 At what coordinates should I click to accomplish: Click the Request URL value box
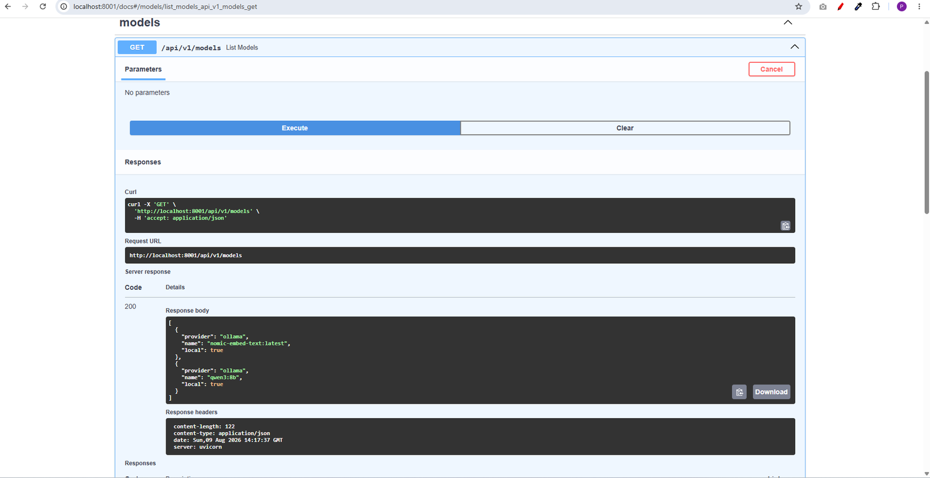coord(460,255)
